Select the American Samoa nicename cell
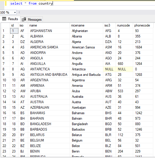 (87, 47)
